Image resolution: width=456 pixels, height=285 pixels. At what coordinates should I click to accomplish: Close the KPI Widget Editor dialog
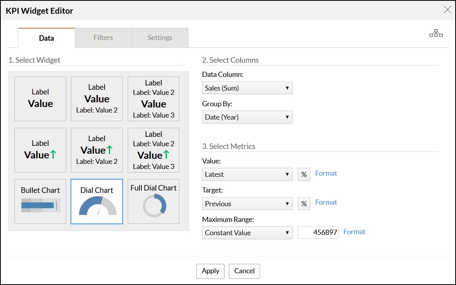(x=447, y=10)
